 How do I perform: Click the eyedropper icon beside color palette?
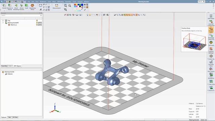[x=82, y=9]
